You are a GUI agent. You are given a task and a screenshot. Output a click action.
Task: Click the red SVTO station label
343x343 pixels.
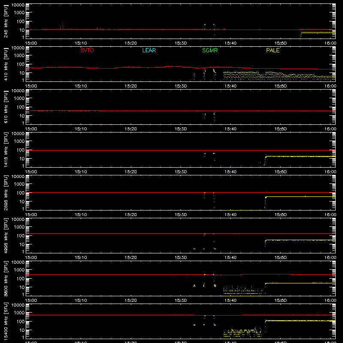coord(87,50)
